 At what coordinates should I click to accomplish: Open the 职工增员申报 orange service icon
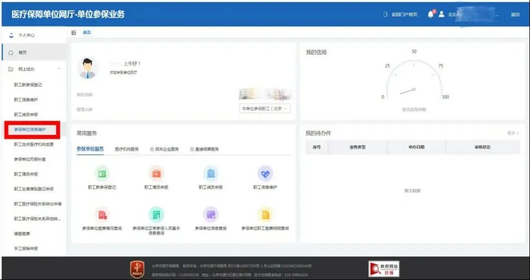click(x=156, y=174)
